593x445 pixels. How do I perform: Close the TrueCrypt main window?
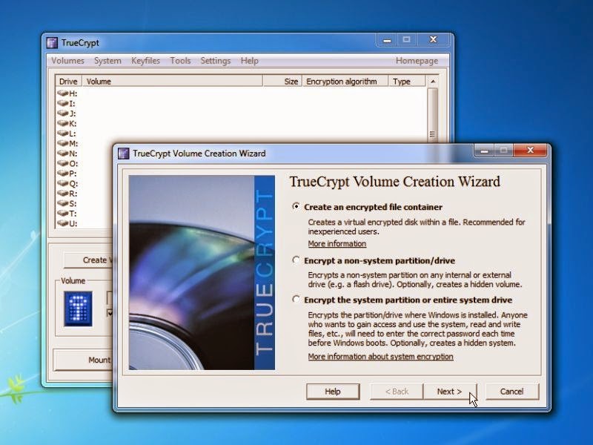click(434, 40)
